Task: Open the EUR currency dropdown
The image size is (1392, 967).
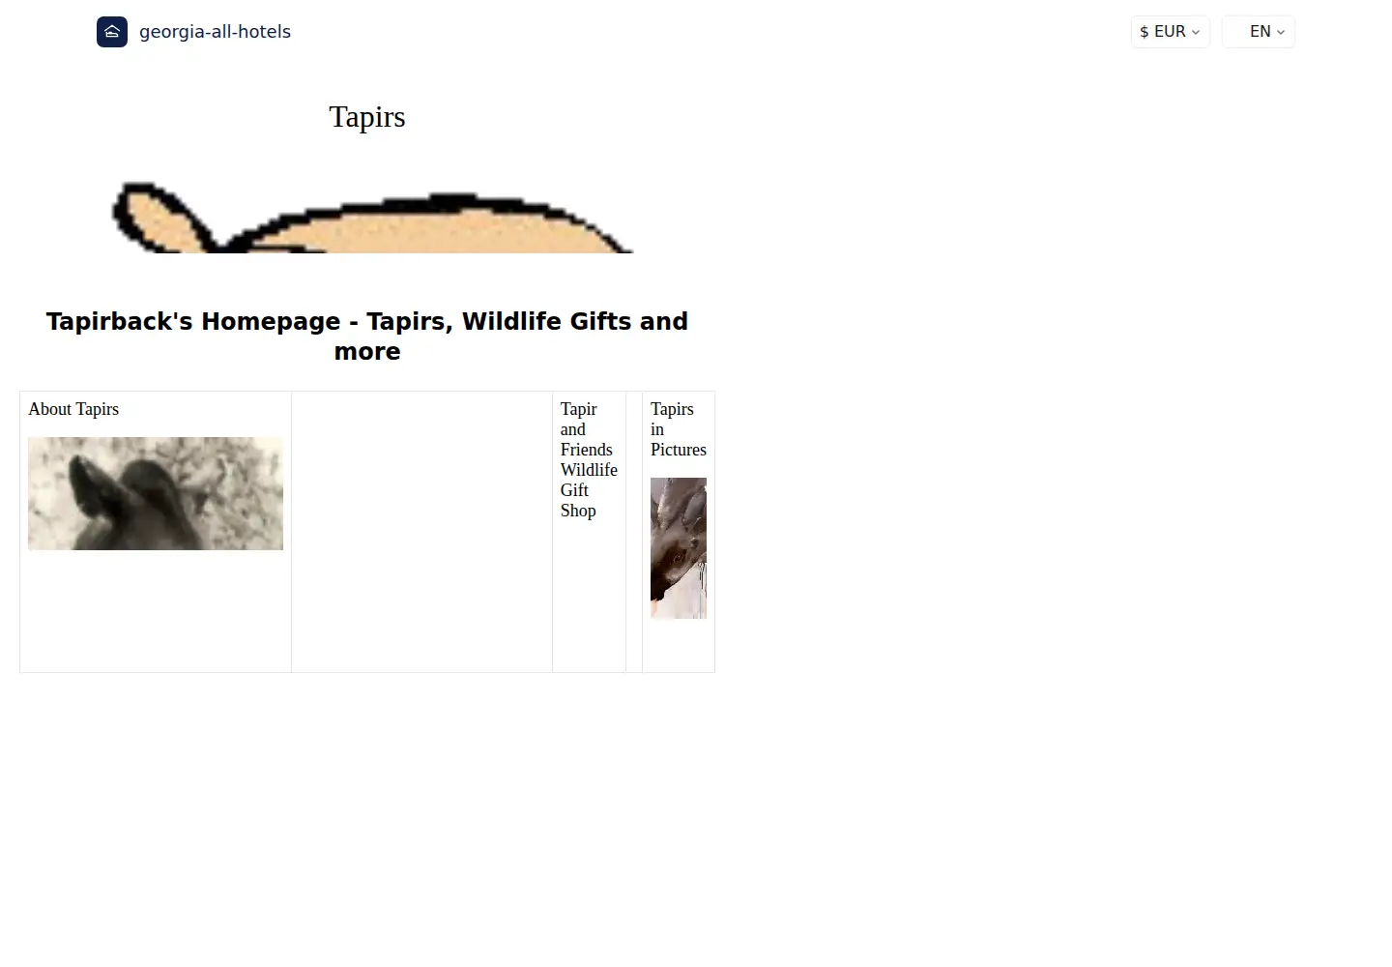Action: click(1170, 32)
